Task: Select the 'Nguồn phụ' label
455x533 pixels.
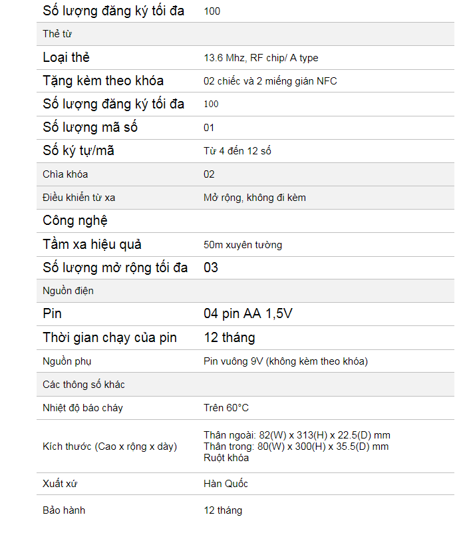Action: tap(67, 361)
